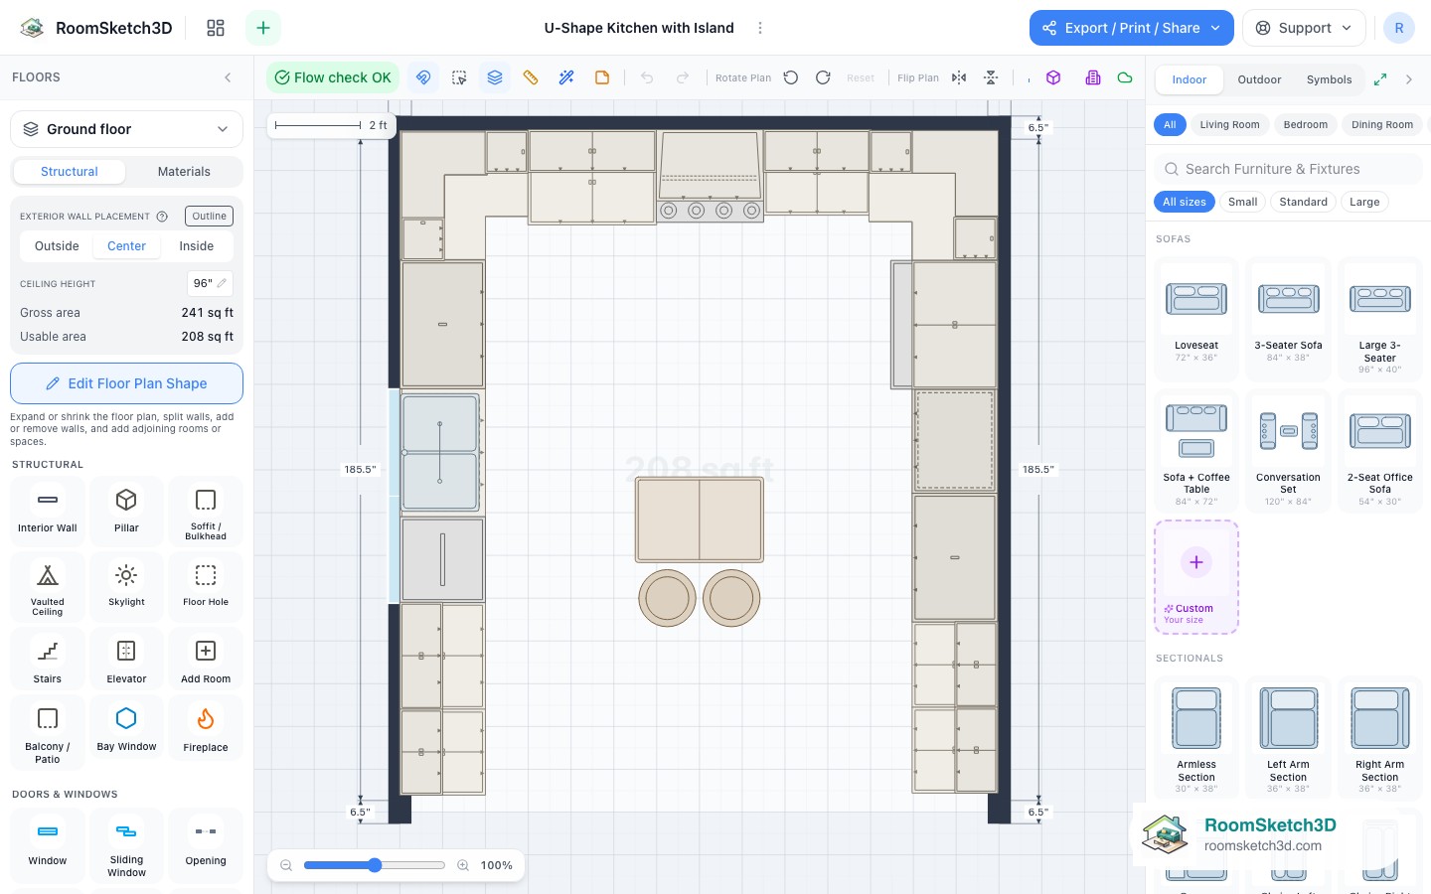Set exterior wall placement to Outside

[x=57, y=246]
